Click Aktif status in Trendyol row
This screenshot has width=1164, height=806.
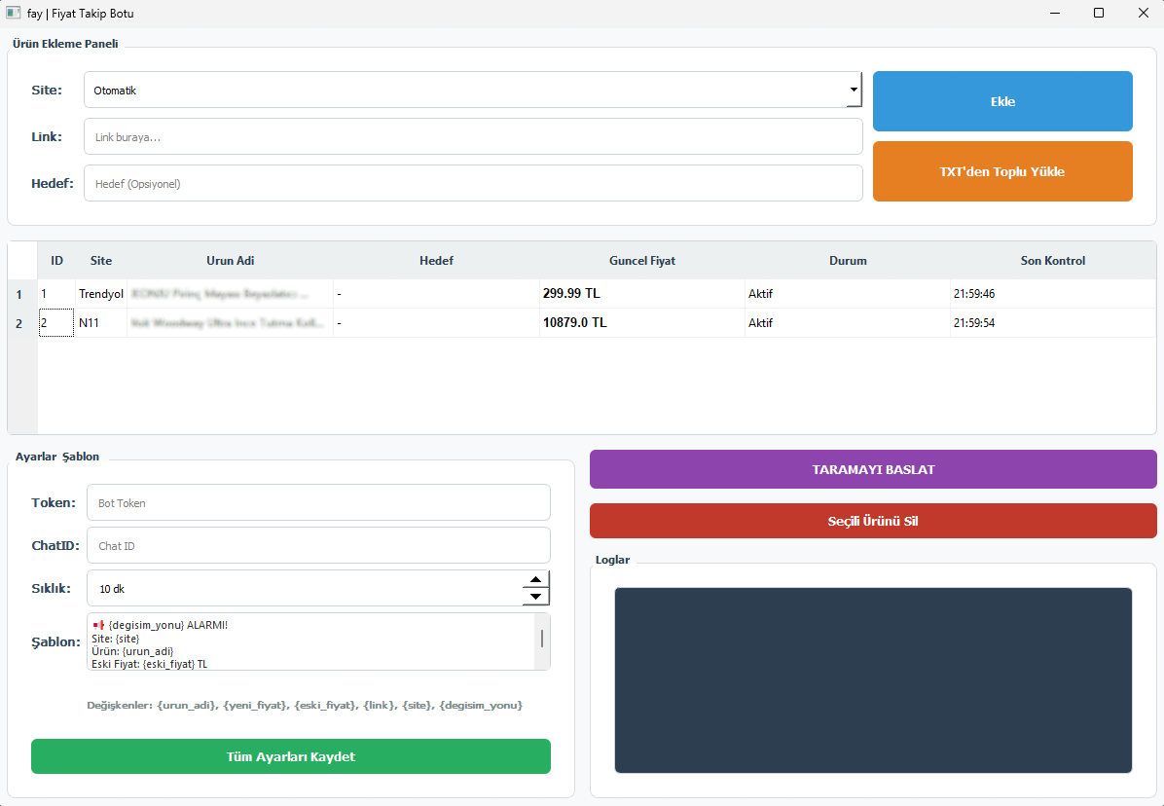coord(848,294)
